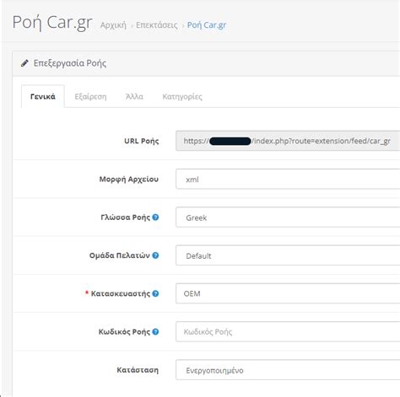The image size is (400, 397).
Task: Open the Άλλα tab
Action: point(134,96)
